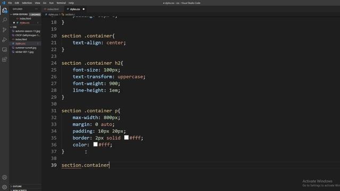Open the Explorer view in the activity bar
340x191 pixels.
(4, 10)
